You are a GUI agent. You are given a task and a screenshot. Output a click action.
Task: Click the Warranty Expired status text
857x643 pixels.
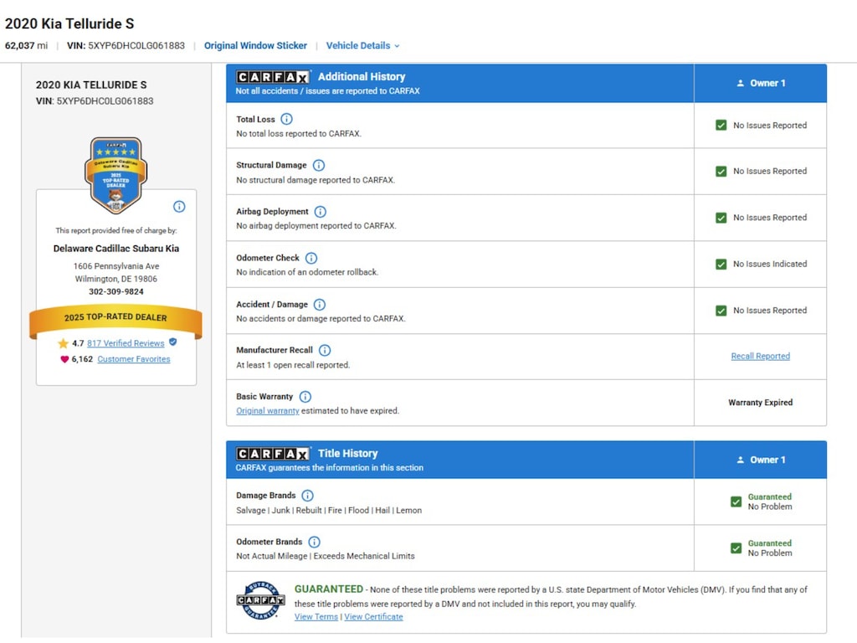click(x=760, y=403)
